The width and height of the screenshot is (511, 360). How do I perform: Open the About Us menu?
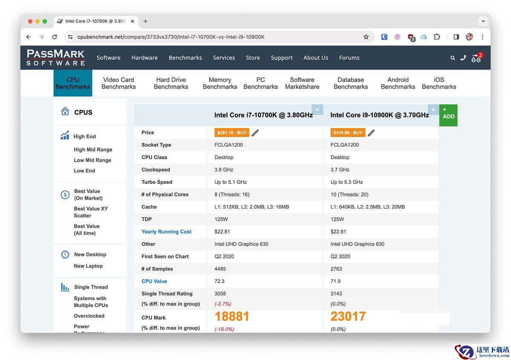click(x=316, y=58)
